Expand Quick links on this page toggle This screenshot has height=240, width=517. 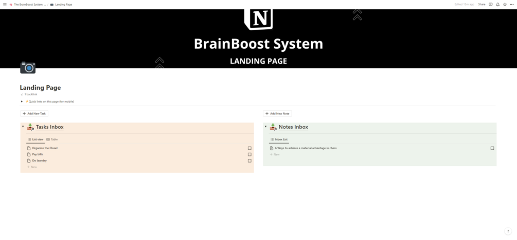coord(22,102)
